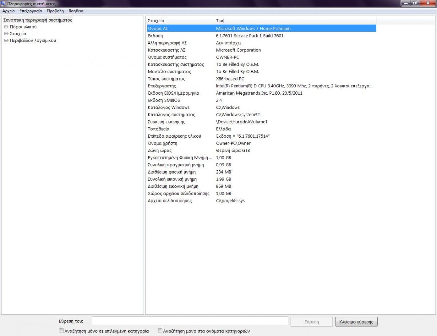Select the Έκδοση row label
The height and width of the screenshot is (336, 437).
[155, 36]
